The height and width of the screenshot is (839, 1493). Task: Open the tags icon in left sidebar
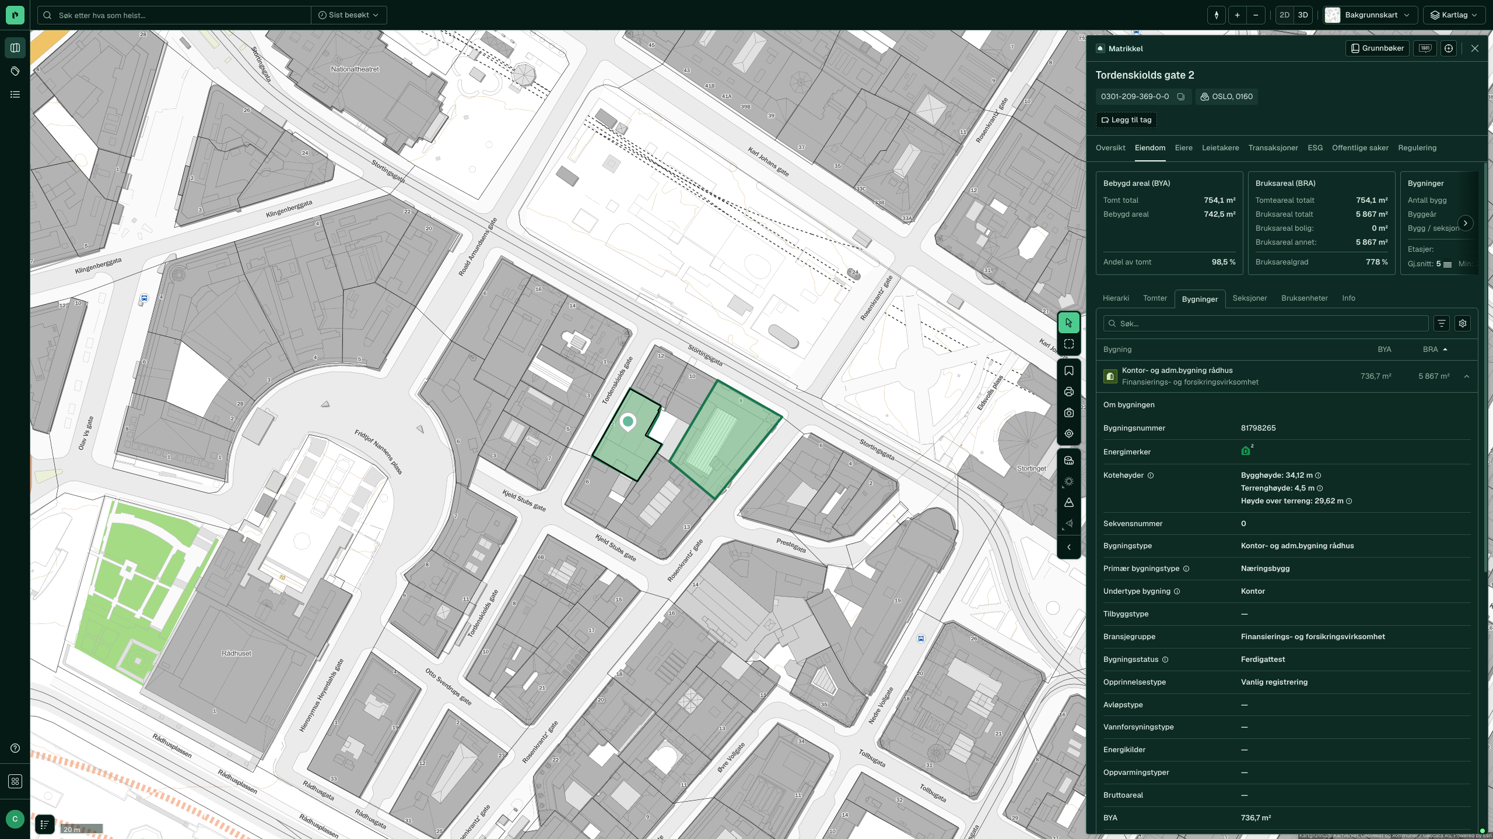pos(15,71)
